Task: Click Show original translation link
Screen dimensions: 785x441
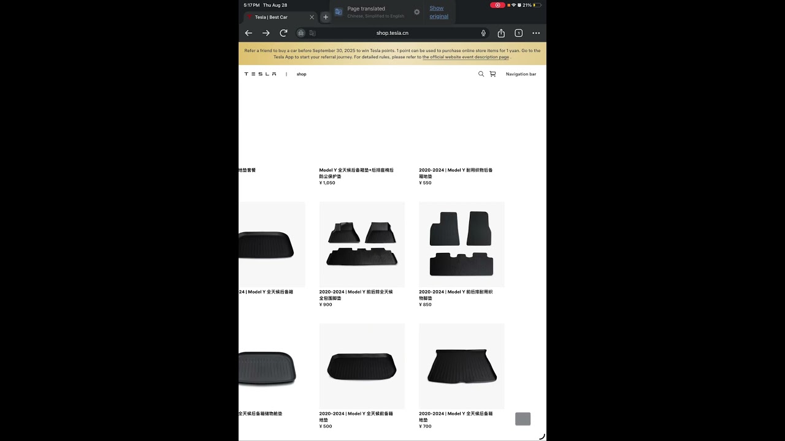Action: click(x=438, y=12)
